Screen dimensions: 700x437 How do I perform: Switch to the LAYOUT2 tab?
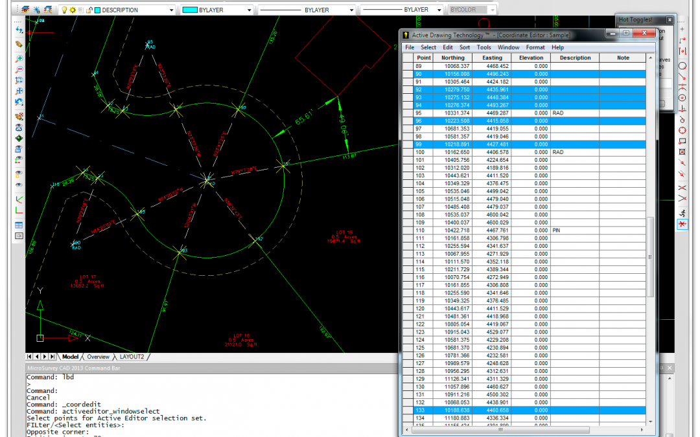tap(132, 357)
